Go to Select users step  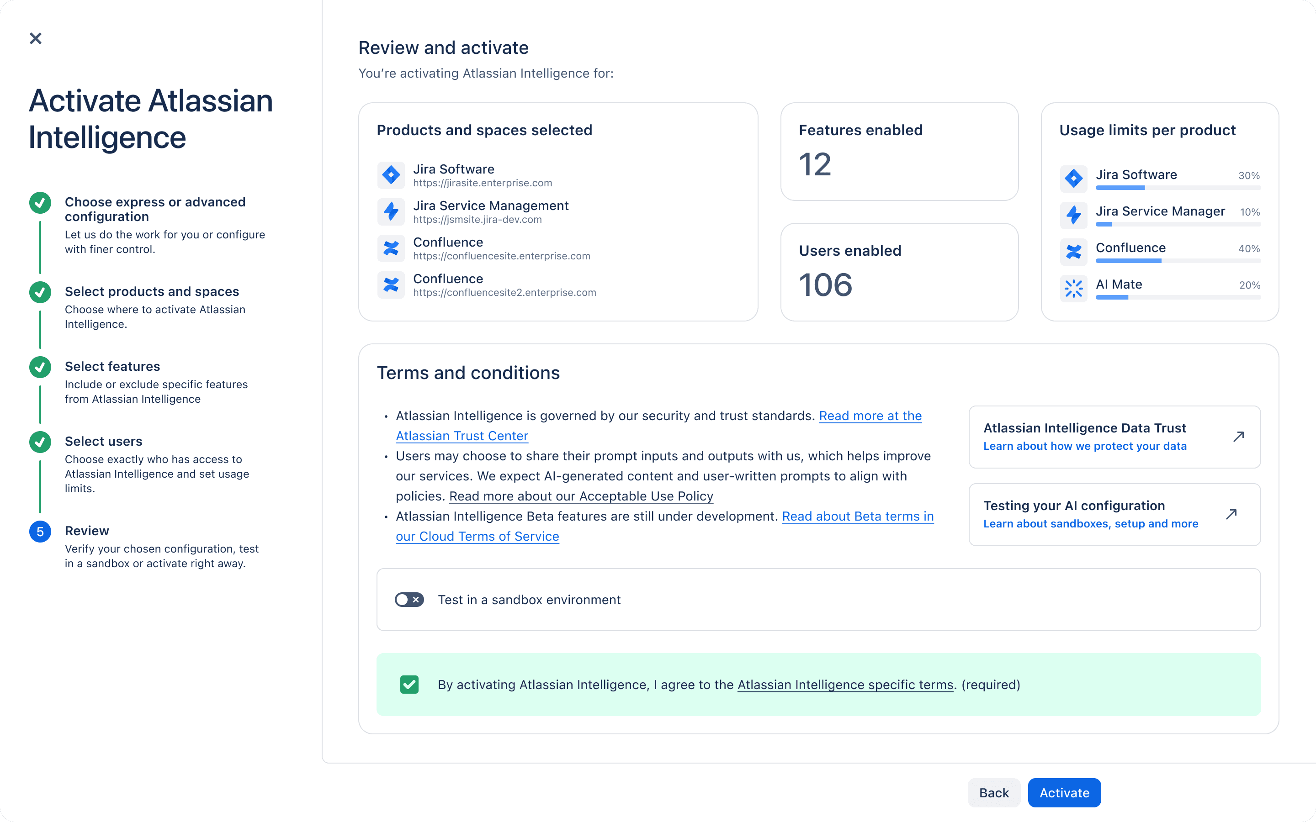click(103, 442)
